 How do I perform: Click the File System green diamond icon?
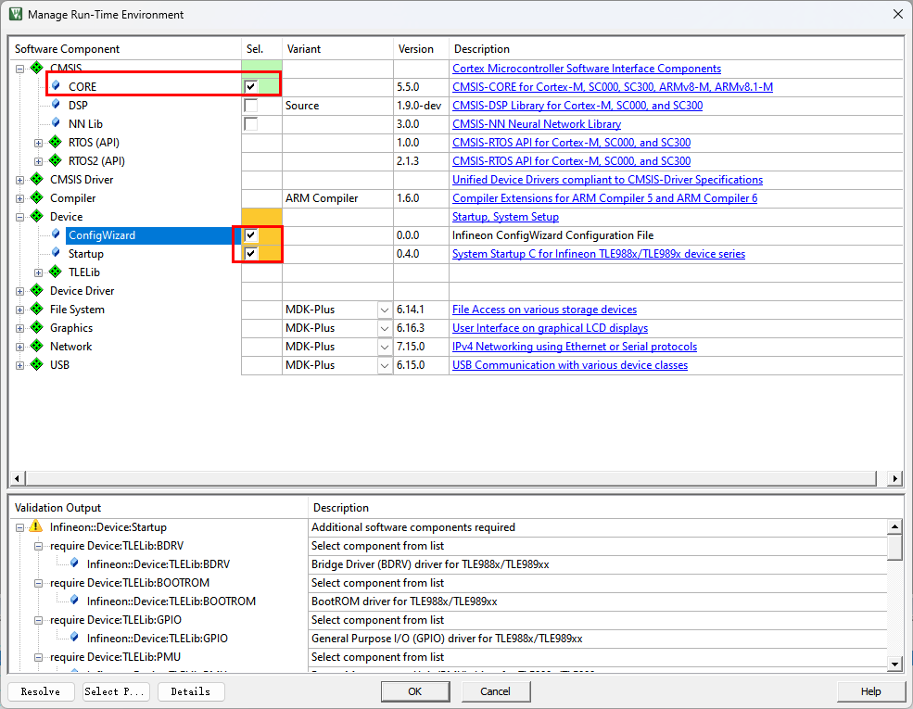(x=37, y=310)
